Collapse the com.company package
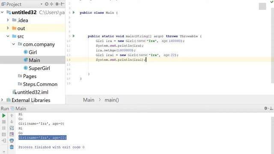This screenshot has width=274, height=154. [14, 44]
